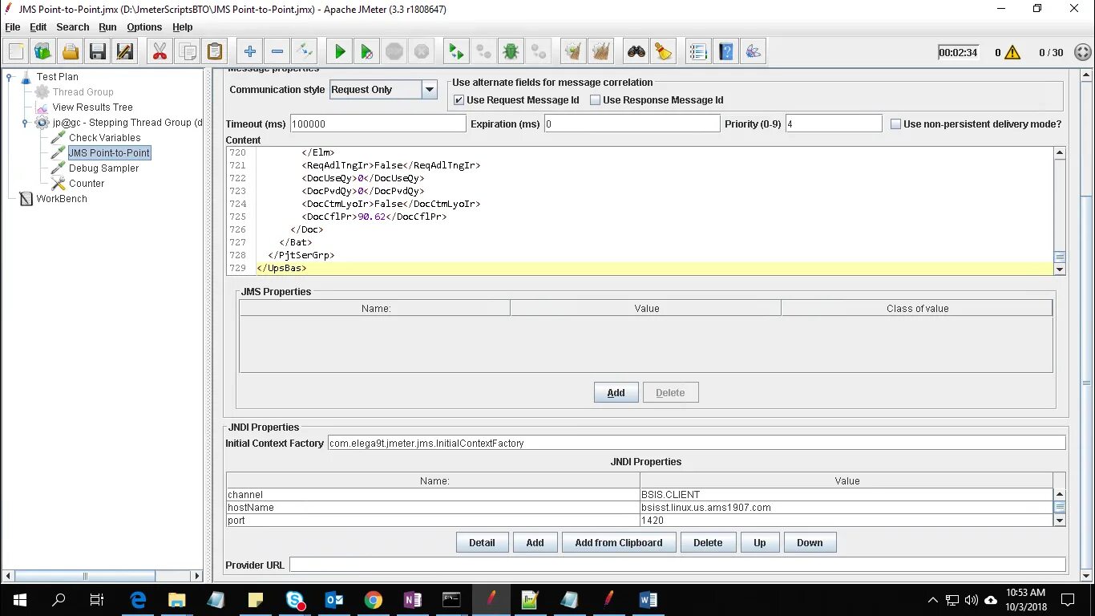Open the Options menu

144,27
